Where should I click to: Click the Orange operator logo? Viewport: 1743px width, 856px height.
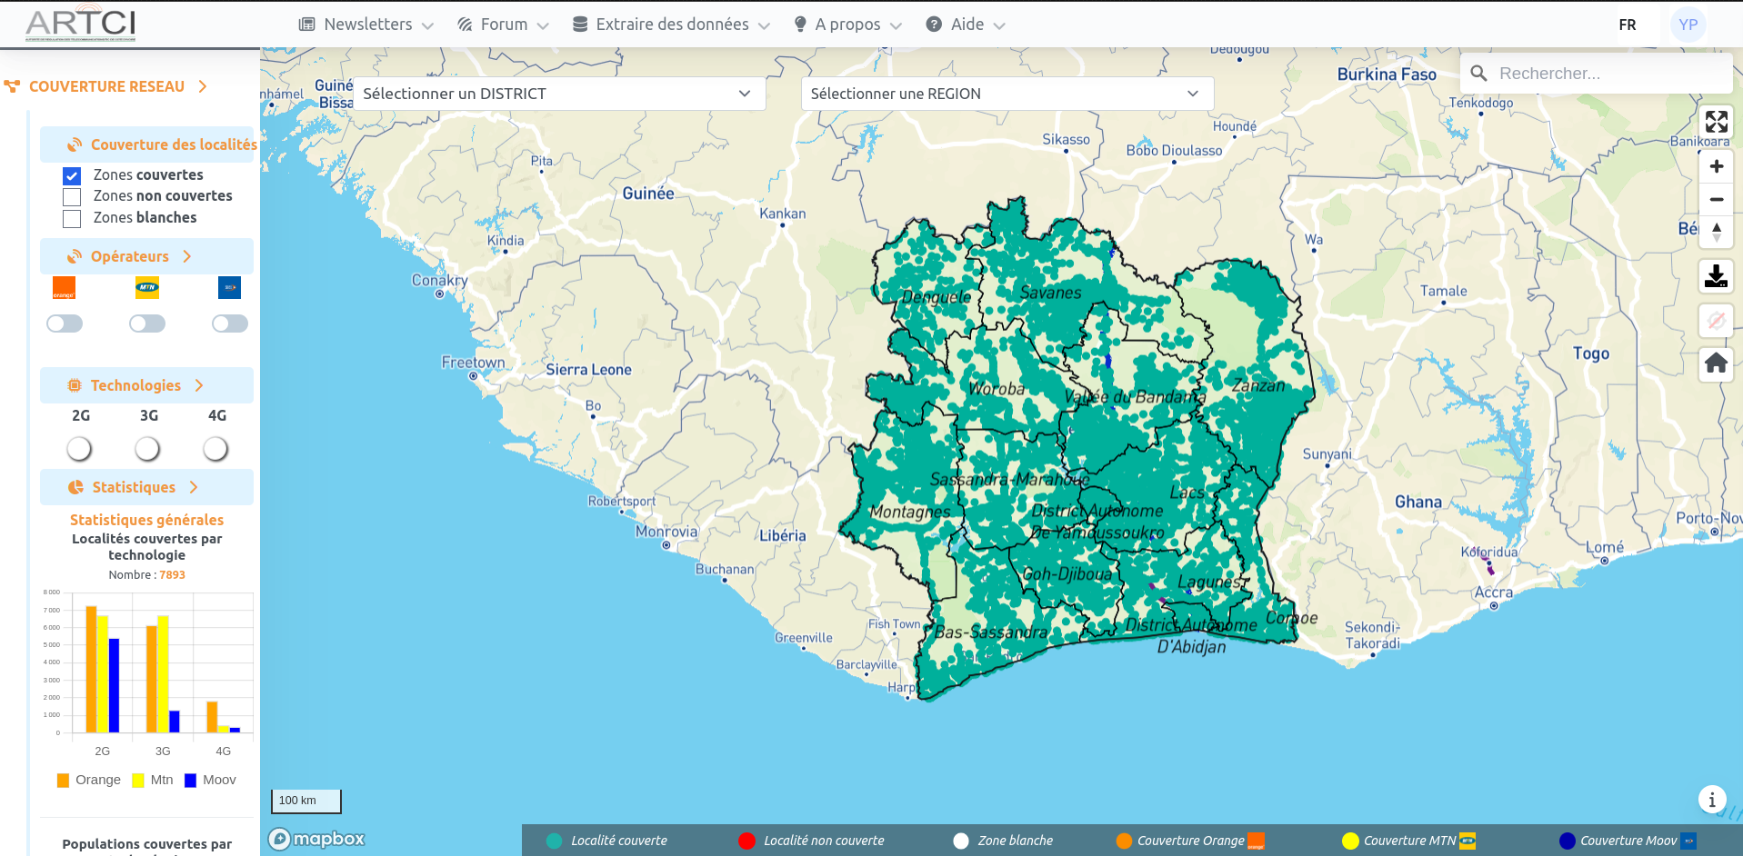[x=64, y=288]
